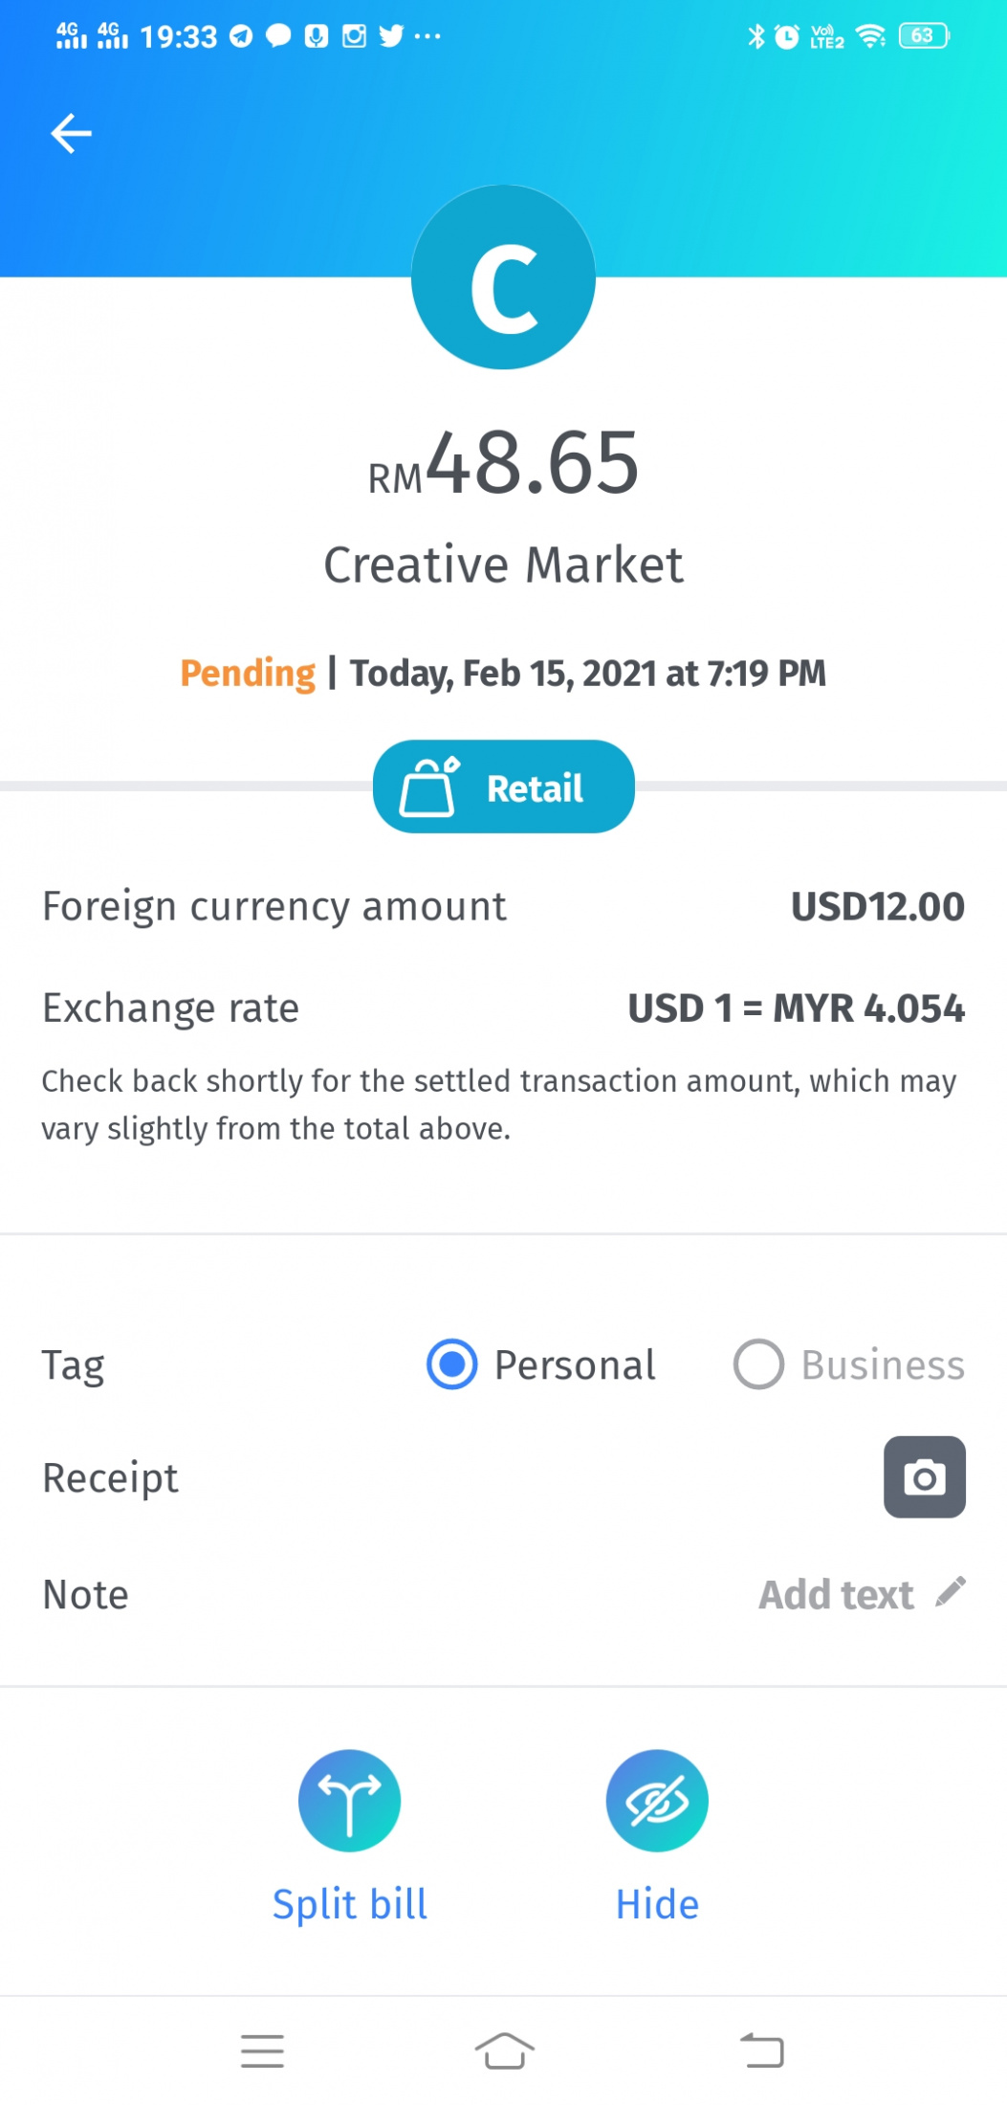Tap the Twitter notification icon in status bar

coord(390,36)
